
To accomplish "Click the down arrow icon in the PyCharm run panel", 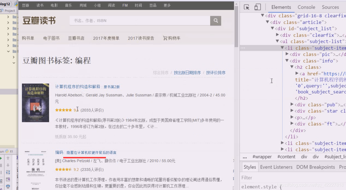I will pyautogui.click(x=8, y=165).
